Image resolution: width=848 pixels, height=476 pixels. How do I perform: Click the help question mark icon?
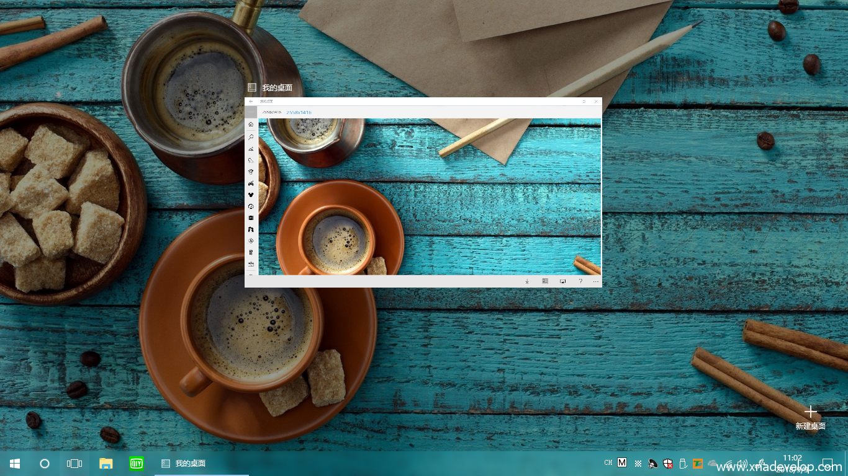[x=580, y=281]
